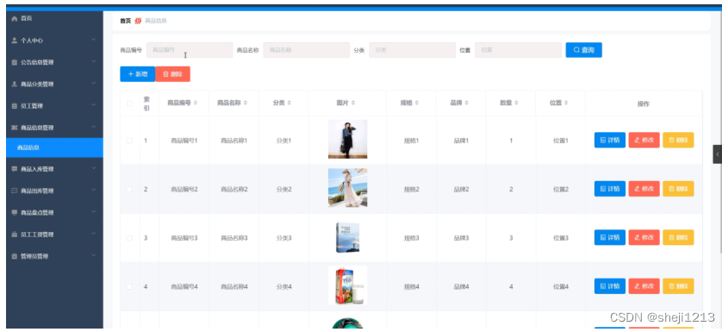Expand the 商品分类管理 sidebar menu

click(55, 85)
